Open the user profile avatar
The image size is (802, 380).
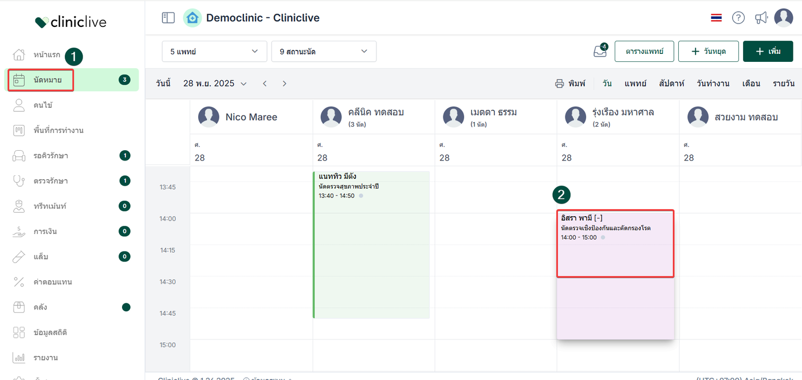783,18
